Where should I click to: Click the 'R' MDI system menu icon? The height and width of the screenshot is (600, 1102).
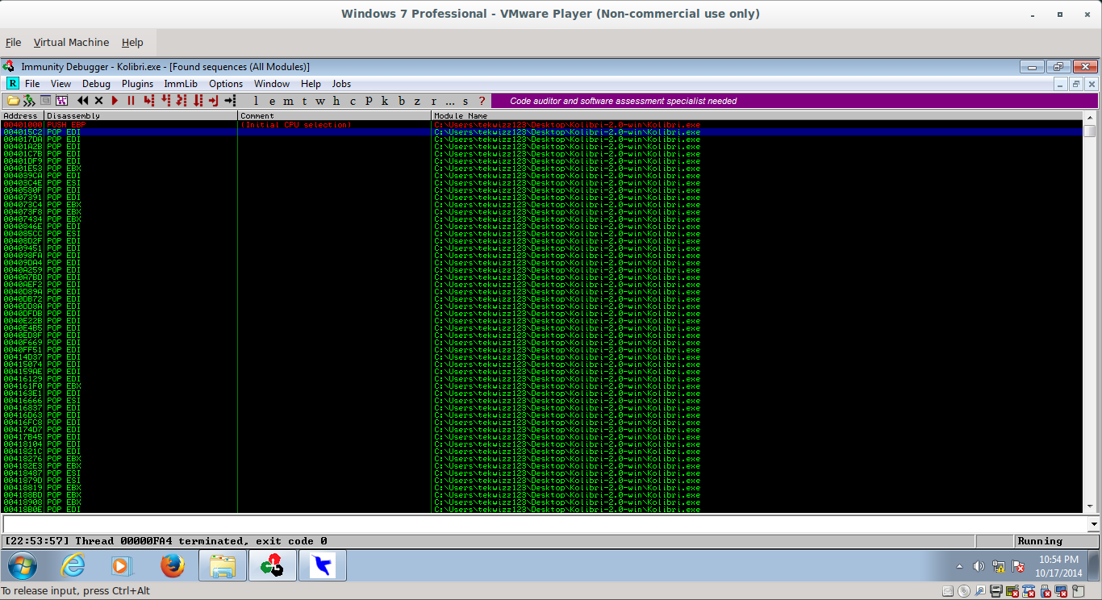click(12, 84)
